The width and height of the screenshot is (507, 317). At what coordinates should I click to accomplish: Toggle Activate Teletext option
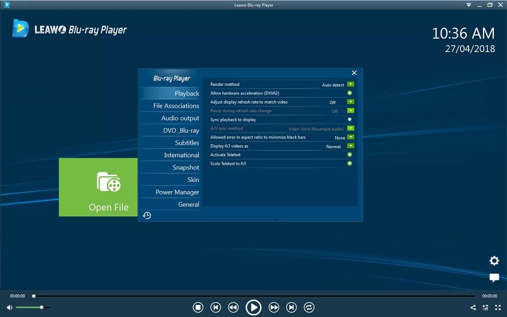[349, 154]
